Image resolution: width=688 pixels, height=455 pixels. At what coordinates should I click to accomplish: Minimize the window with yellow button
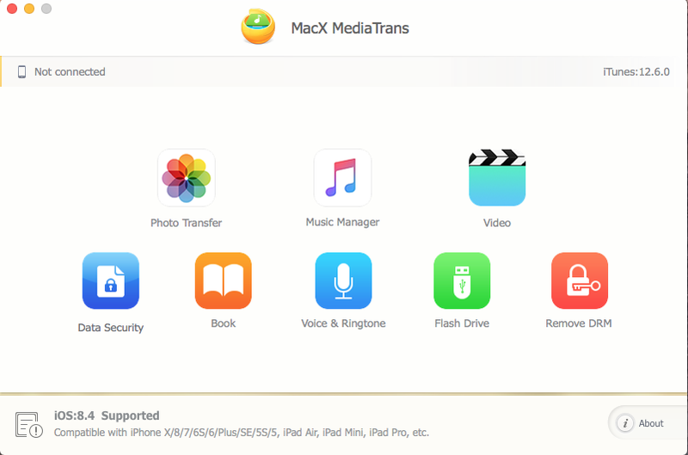pos(29,9)
